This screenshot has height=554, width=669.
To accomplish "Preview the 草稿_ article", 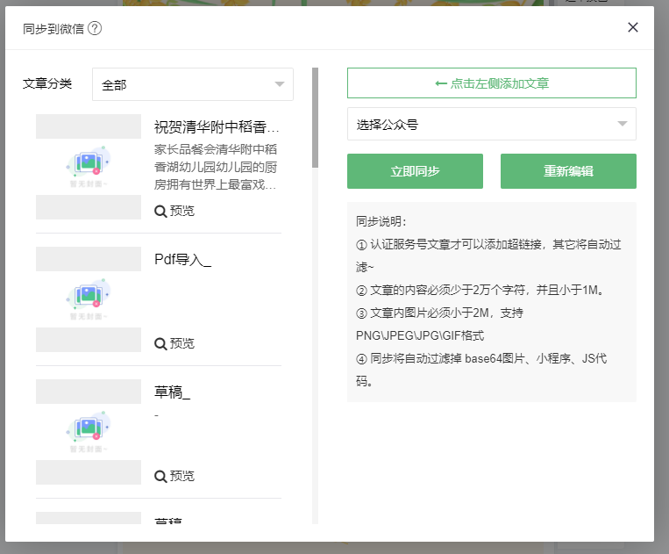I will click(174, 476).
